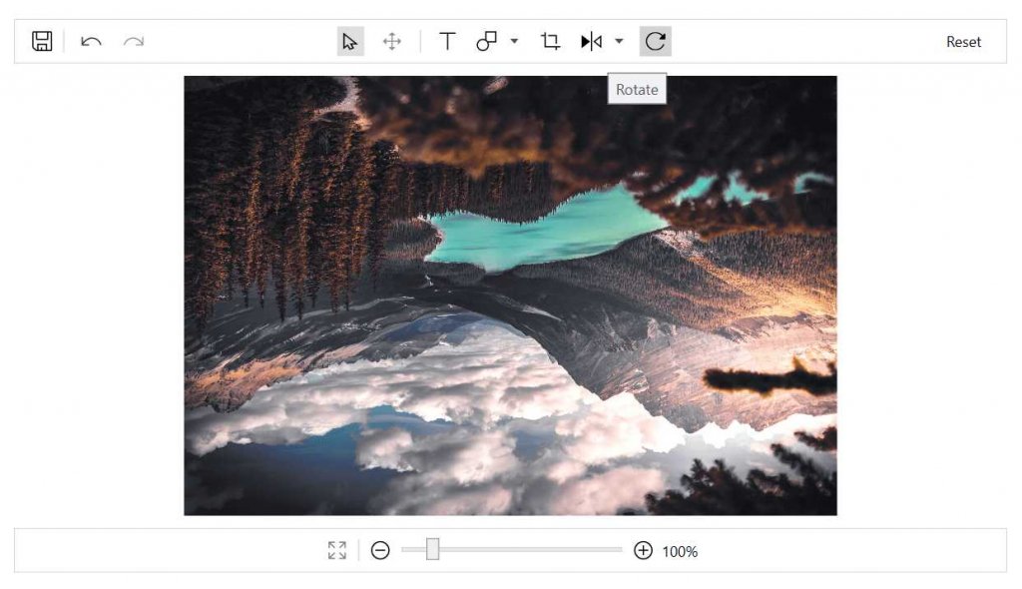The width and height of the screenshot is (1022, 589).
Task: Apply a horizontal flip
Action: [591, 41]
